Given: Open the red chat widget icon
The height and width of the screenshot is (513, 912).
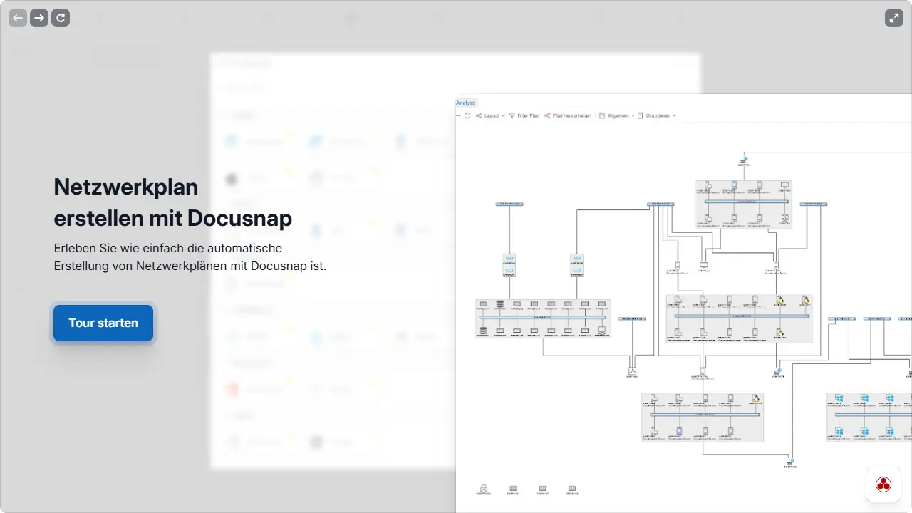Looking at the screenshot, I should click(x=883, y=484).
